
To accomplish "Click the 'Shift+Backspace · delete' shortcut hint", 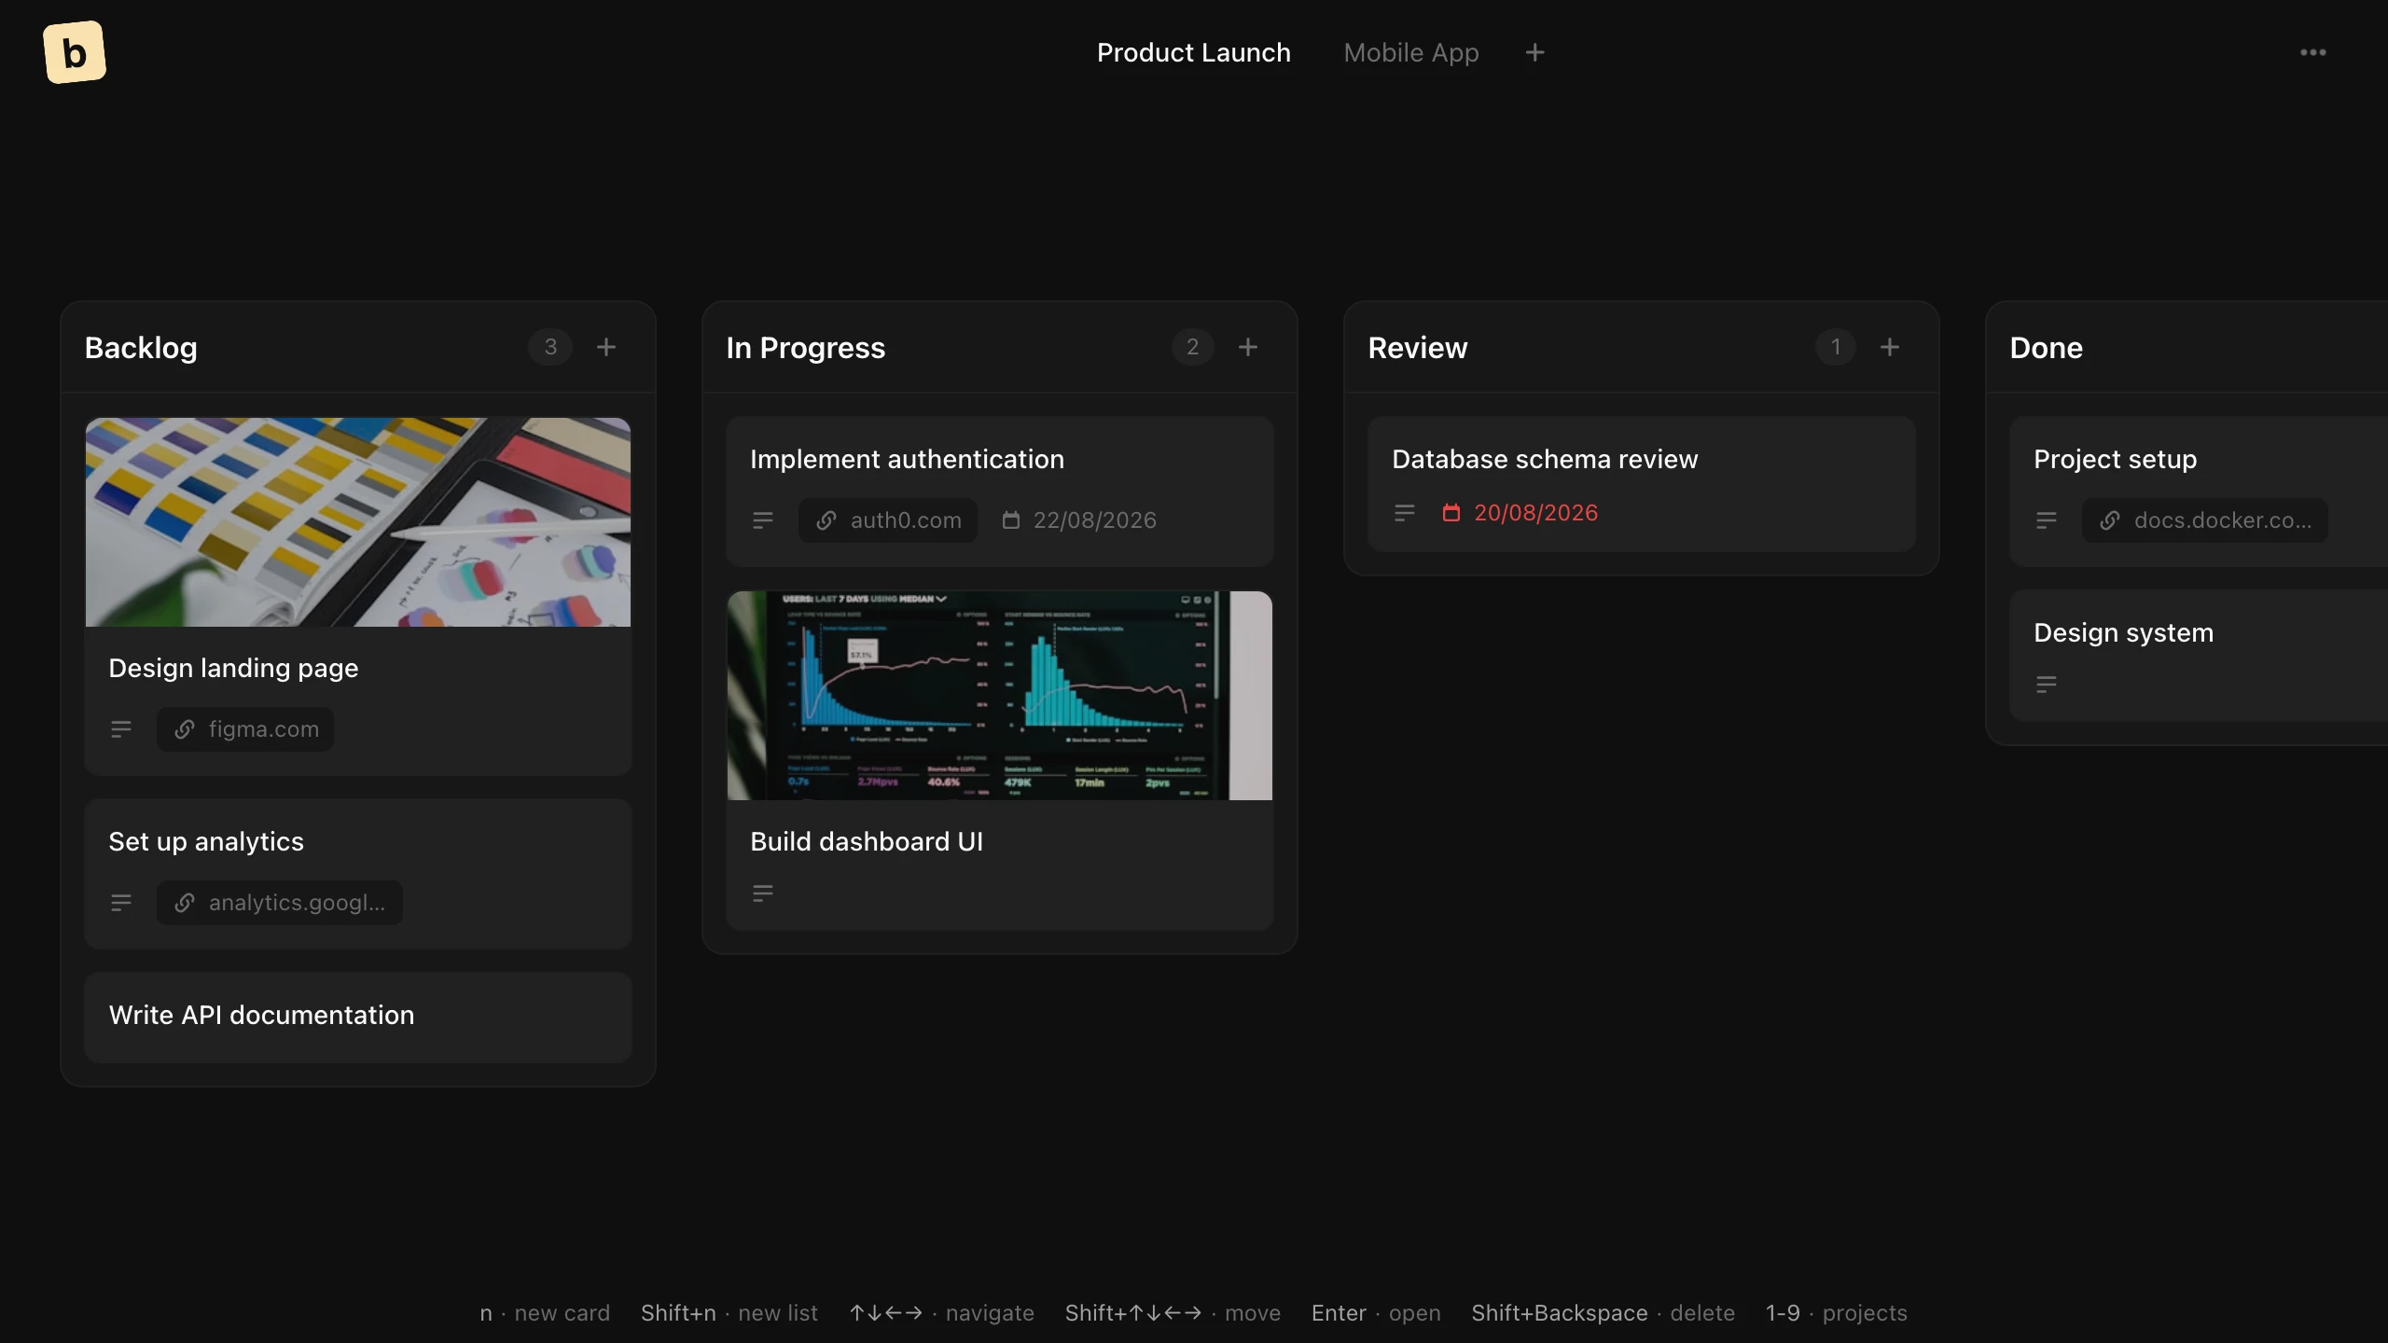I will (1604, 1313).
